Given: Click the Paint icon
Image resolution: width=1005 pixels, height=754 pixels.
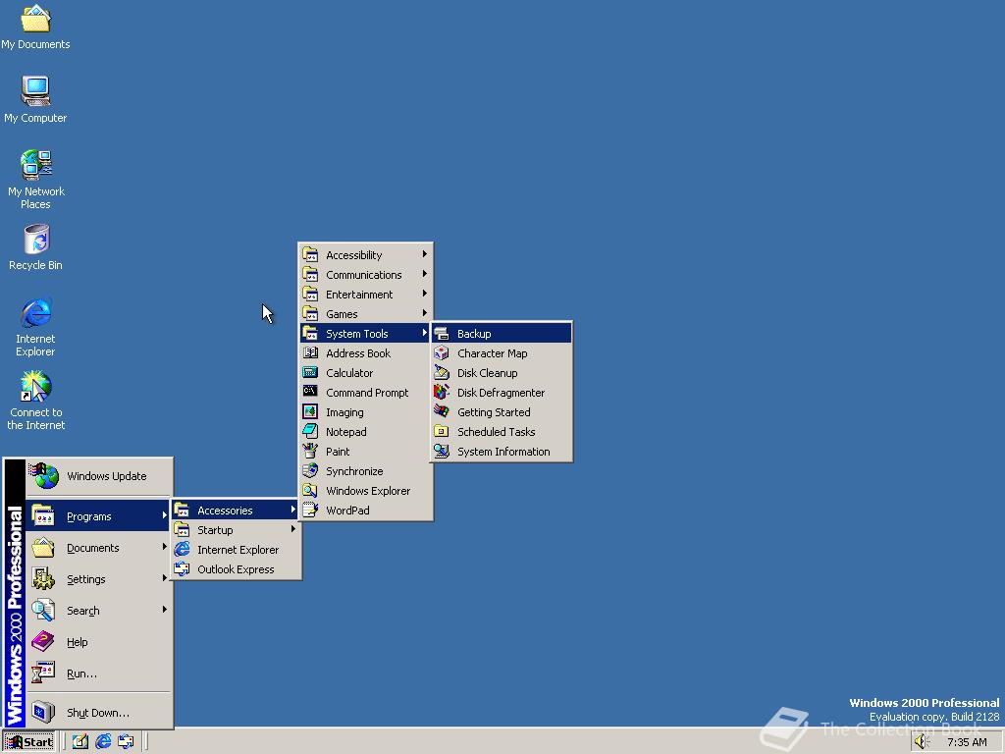Looking at the screenshot, I should 310,451.
